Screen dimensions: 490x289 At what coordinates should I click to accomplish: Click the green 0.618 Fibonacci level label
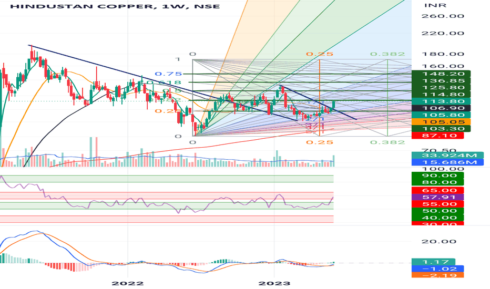coord(165,82)
